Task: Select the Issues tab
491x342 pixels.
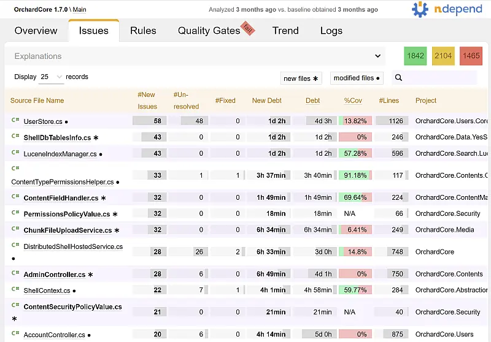Action: click(x=94, y=31)
